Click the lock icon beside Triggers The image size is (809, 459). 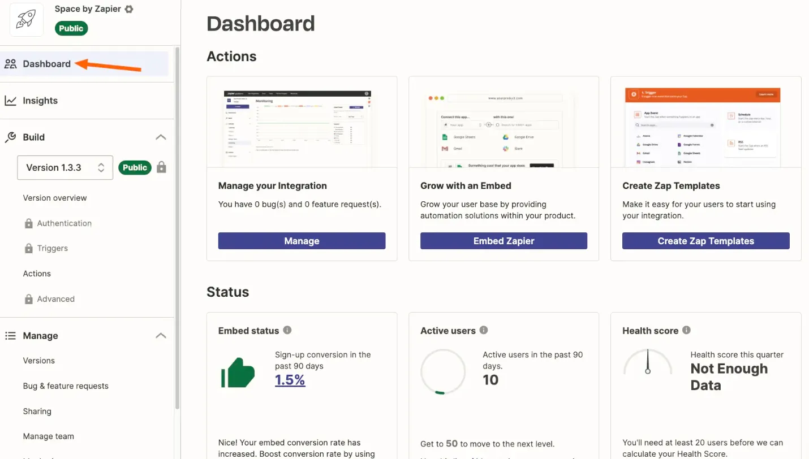pyautogui.click(x=29, y=248)
